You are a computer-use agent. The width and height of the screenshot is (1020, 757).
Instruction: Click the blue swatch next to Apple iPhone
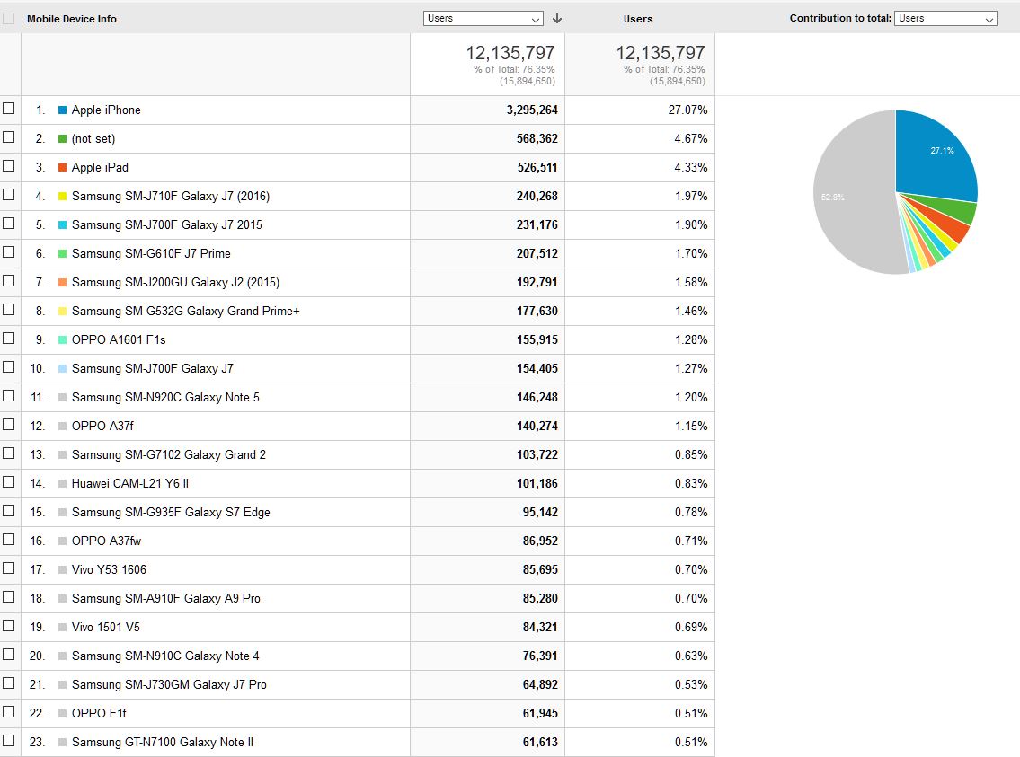[62, 110]
